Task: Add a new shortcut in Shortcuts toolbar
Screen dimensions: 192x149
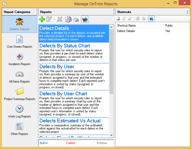Action: 118,19
